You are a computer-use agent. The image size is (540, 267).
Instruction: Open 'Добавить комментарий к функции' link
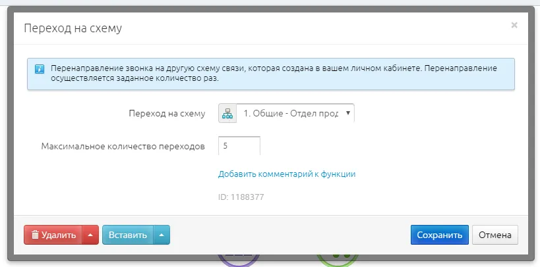(287, 174)
